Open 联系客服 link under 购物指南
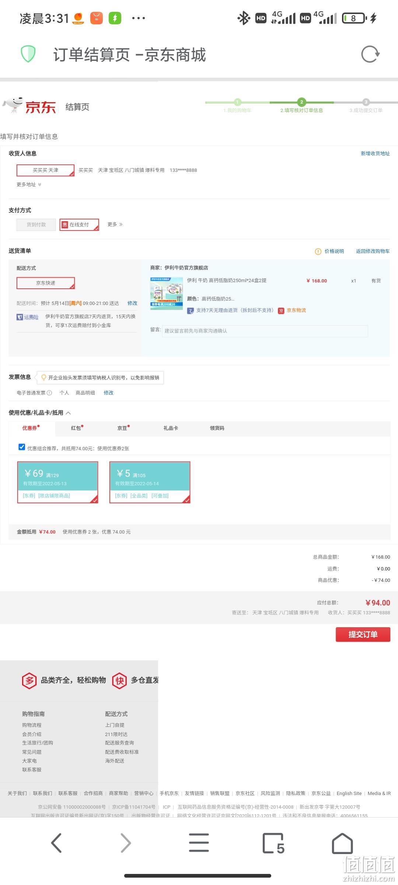This screenshot has width=398, height=885. click(x=32, y=770)
